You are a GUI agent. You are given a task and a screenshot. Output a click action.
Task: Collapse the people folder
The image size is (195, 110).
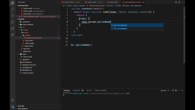point(28,35)
